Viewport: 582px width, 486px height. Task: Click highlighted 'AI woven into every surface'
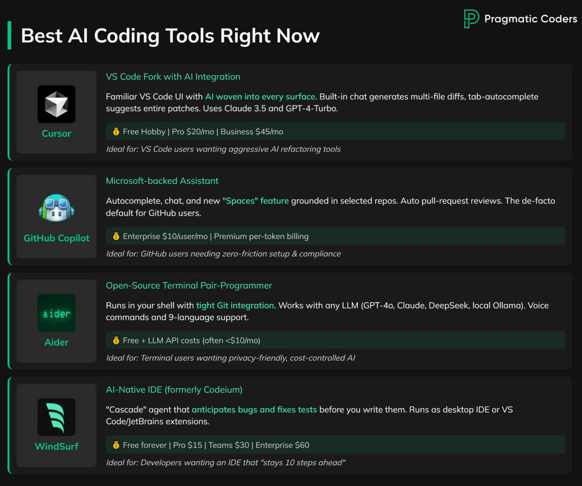(260, 96)
